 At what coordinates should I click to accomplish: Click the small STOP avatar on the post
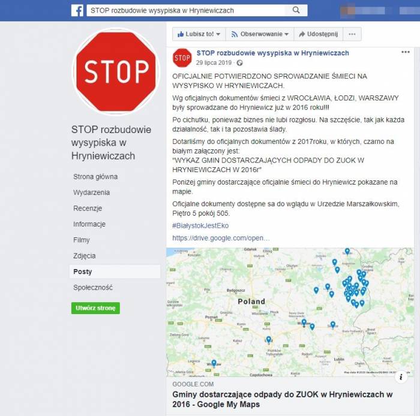coord(182,58)
